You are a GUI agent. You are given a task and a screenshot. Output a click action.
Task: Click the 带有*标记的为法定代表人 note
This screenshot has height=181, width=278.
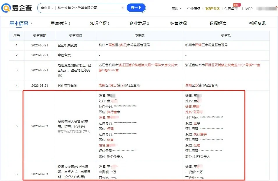click(x=74, y=131)
